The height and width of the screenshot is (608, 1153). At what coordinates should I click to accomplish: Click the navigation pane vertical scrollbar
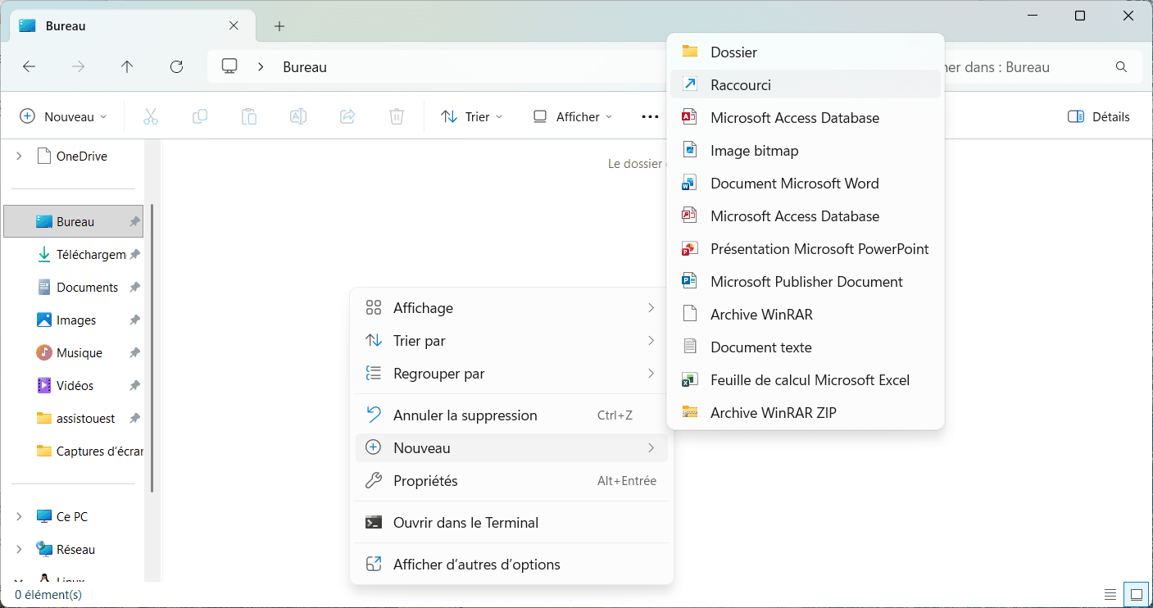click(x=152, y=348)
